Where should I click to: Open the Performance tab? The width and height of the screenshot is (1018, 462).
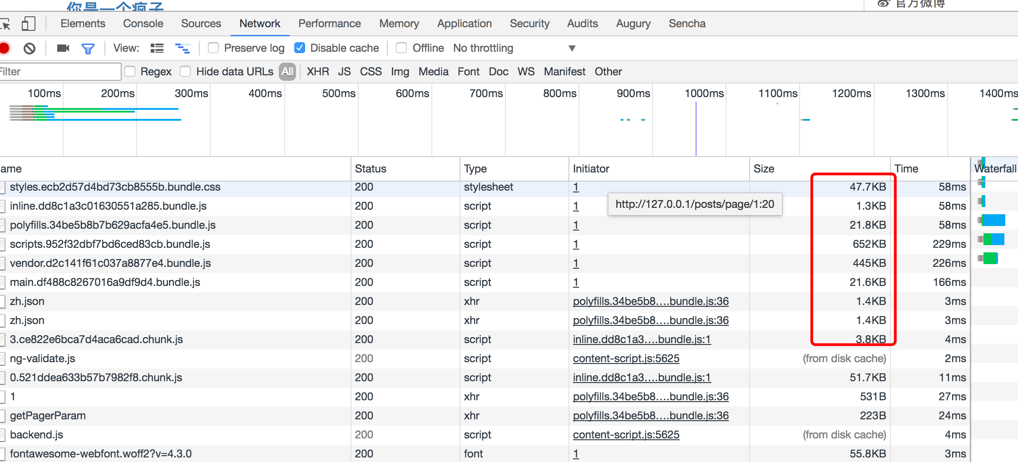point(330,24)
